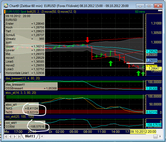Click the move1 = 1,29529 data row
166x142 pixels.
coord(25,58)
